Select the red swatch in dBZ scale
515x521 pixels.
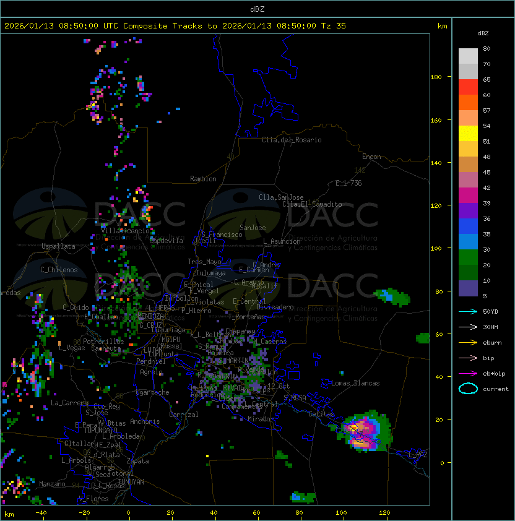coord(468,87)
